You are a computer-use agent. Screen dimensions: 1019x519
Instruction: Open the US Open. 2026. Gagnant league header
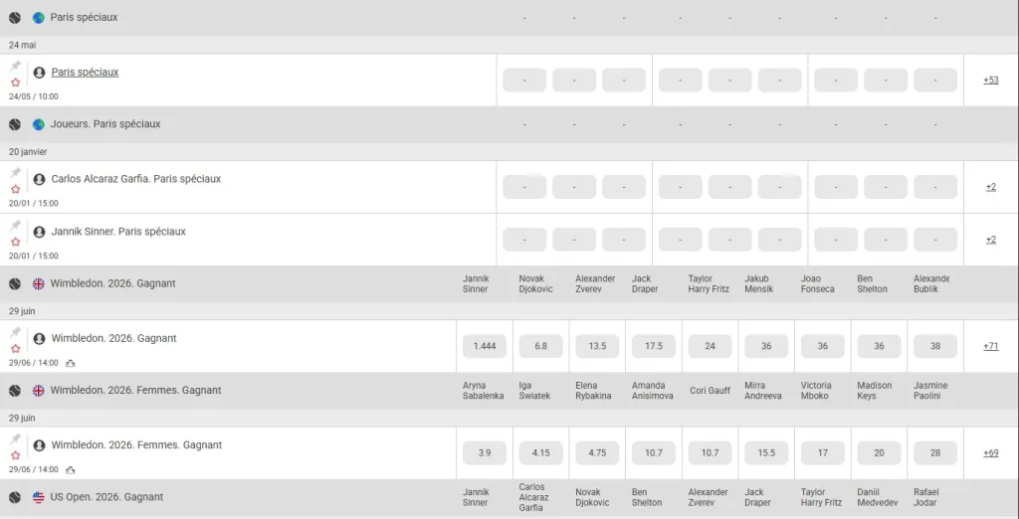106,497
